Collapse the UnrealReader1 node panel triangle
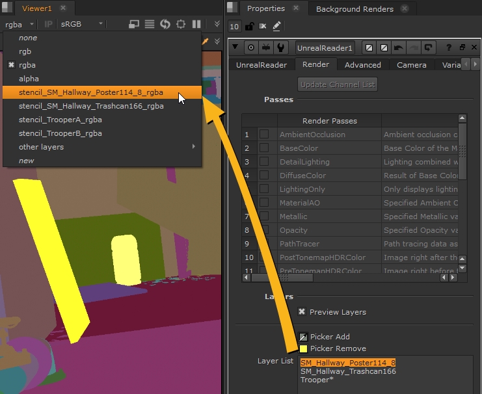 tap(236, 47)
